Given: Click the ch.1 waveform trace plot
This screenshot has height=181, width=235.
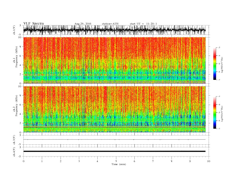Looking at the screenshot, I should pos(114,30).
